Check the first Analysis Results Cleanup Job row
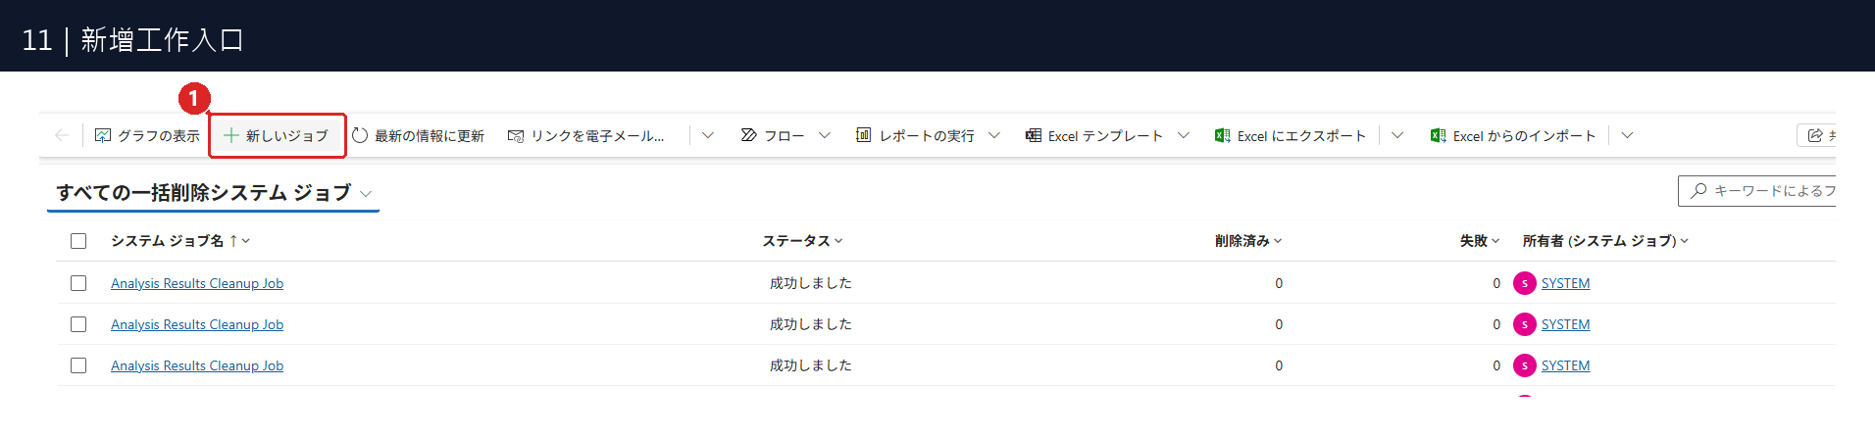The height and width of the screenshot is (436, 1875). point(78,283)
